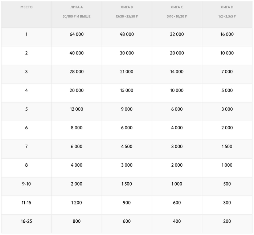The height and width of the screenshot is (235, 254).
Task: Select the ЛИГА C column header
Action: point(177,7)
